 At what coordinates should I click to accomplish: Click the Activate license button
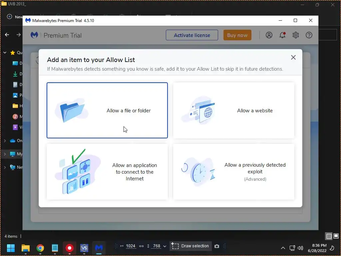[x=192, y=35]
